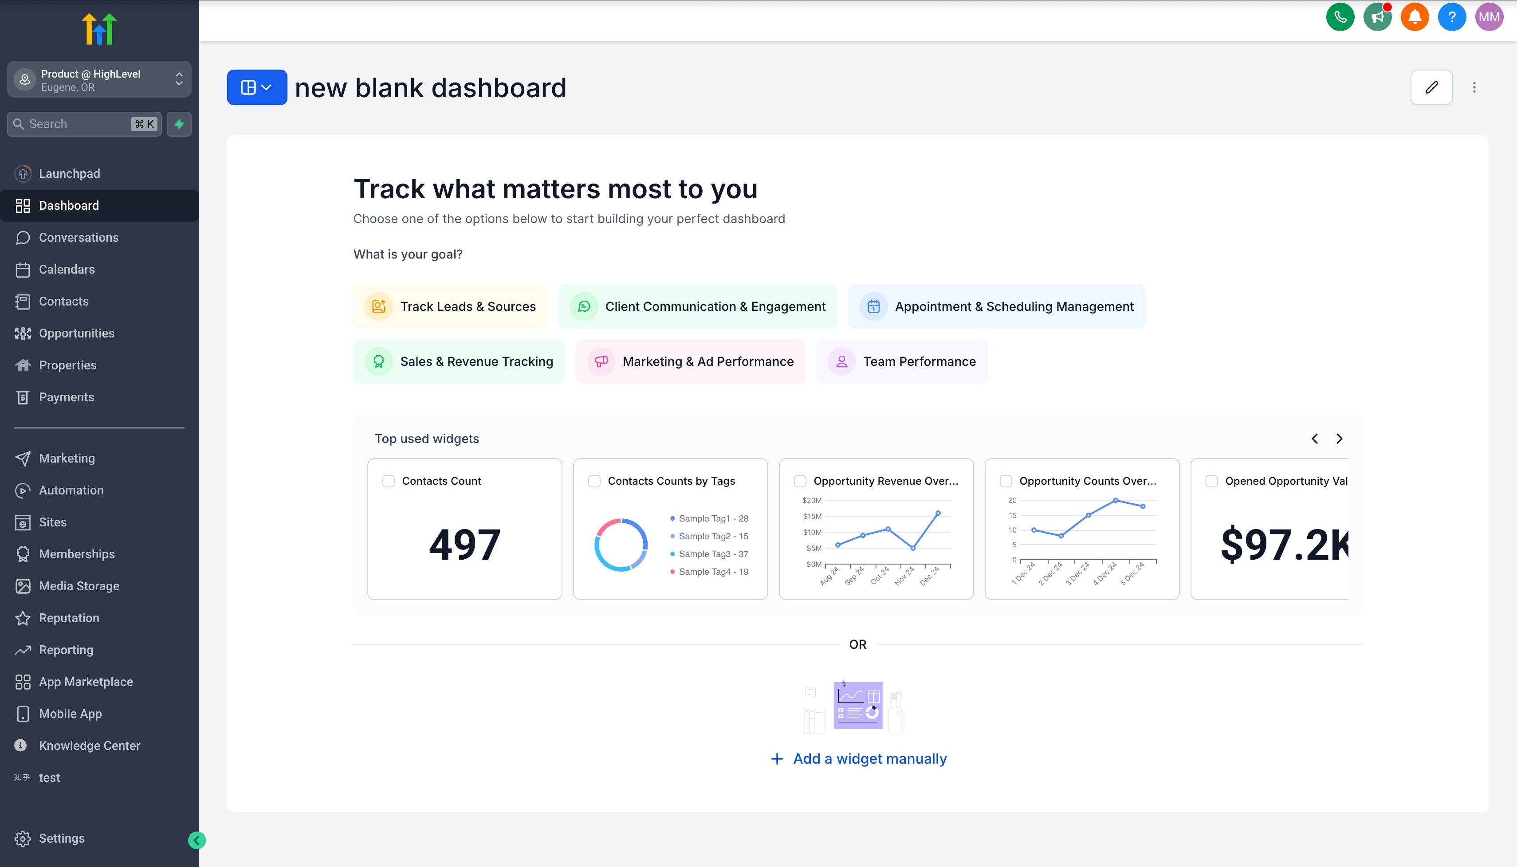
Task: Click the blue help question mark icon
Action: 1451,17
